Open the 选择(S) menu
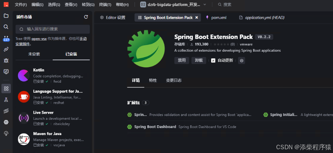 [x=54, y=4]
